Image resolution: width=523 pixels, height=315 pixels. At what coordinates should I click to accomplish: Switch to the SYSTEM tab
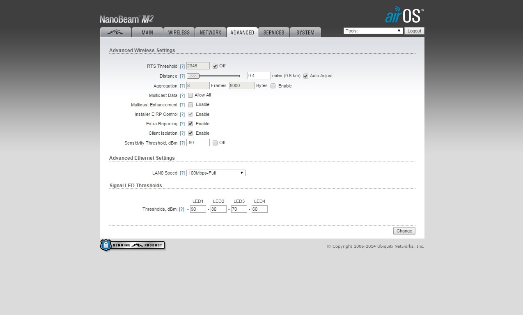pos(305,32)
